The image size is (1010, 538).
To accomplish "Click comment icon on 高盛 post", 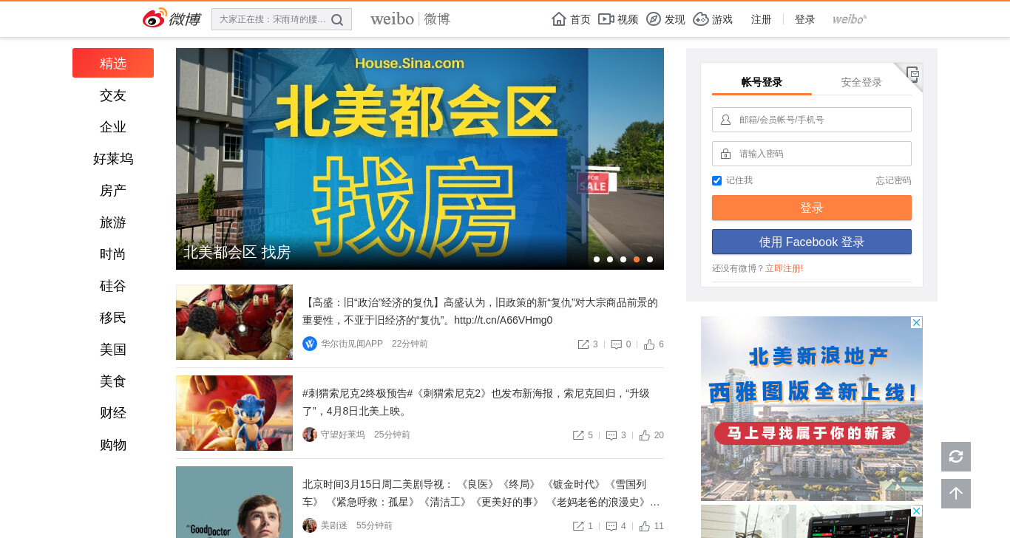I will click(x=617, y=344).
